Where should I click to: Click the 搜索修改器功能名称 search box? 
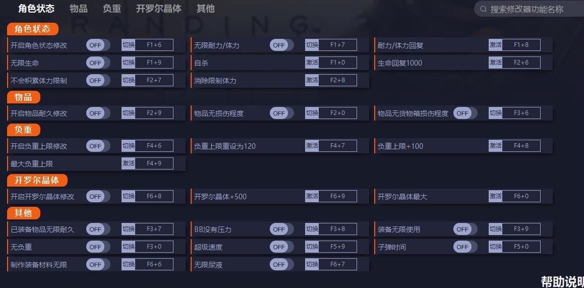click(529, 9)
